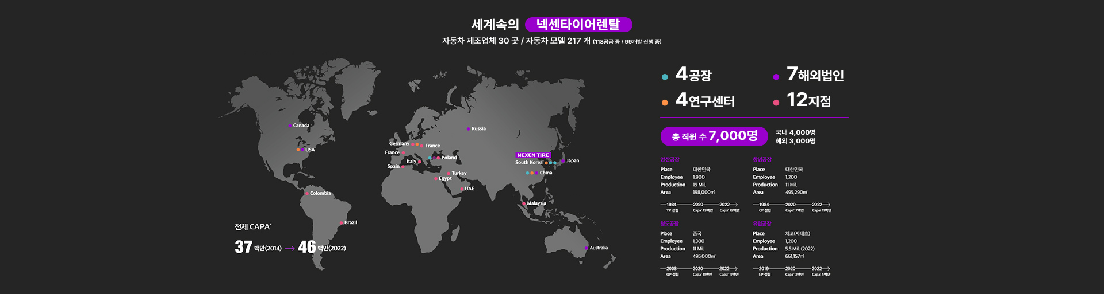
Task: Select the Colombia map dot
Action: 308,194
